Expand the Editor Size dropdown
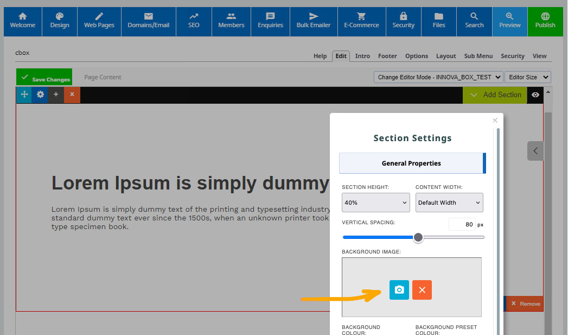Viewport: 568px width, 335px height. tap(528, 77)
